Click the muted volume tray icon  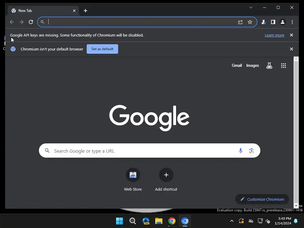(x=268, y=221)
